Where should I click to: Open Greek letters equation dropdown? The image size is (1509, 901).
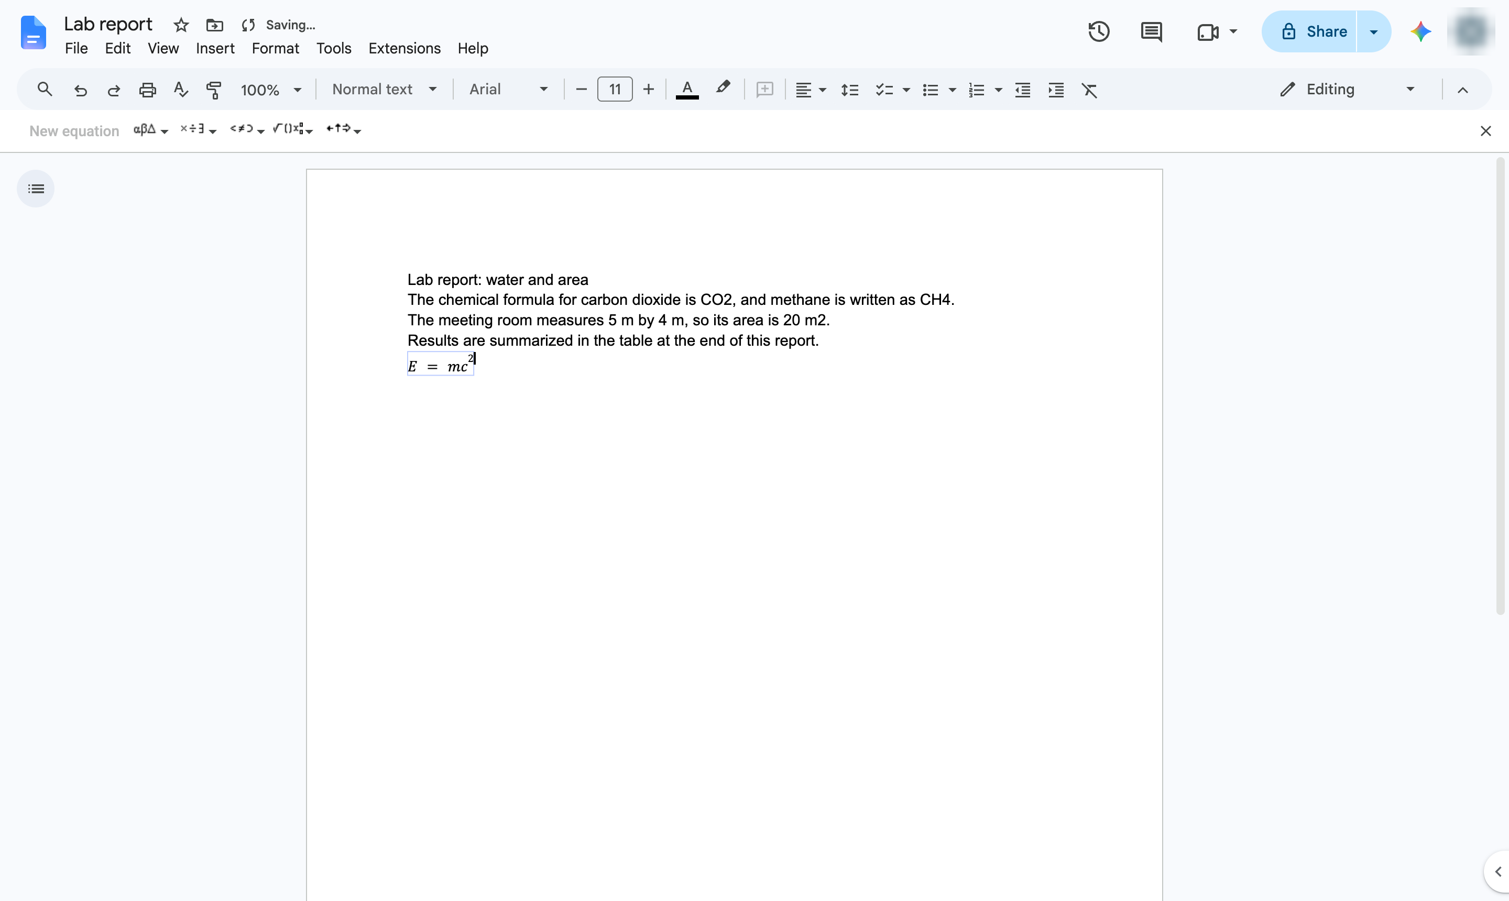(150, 129)
